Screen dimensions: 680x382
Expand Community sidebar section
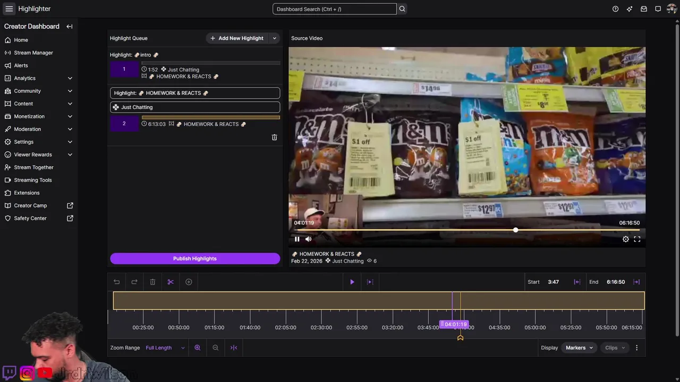click(70, 91)
